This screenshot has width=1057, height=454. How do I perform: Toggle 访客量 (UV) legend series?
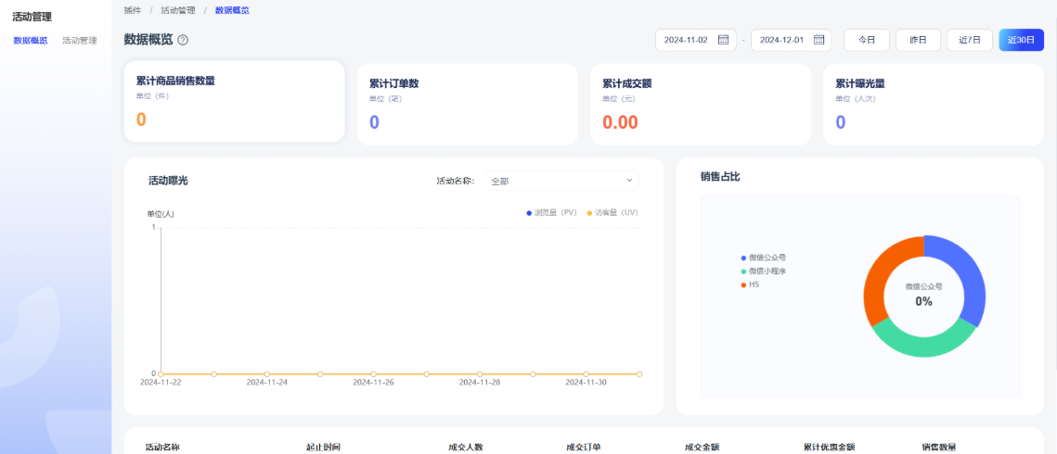point(612,212)
